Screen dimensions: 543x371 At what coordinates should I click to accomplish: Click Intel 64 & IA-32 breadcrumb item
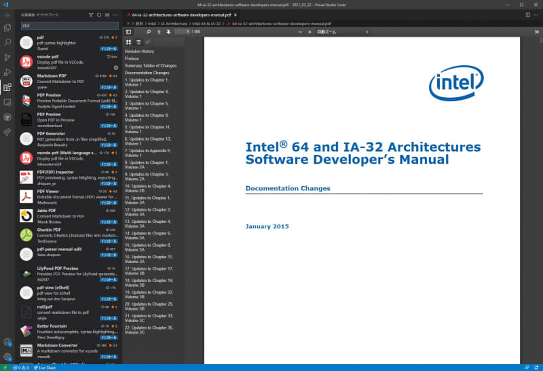(206, 23)
